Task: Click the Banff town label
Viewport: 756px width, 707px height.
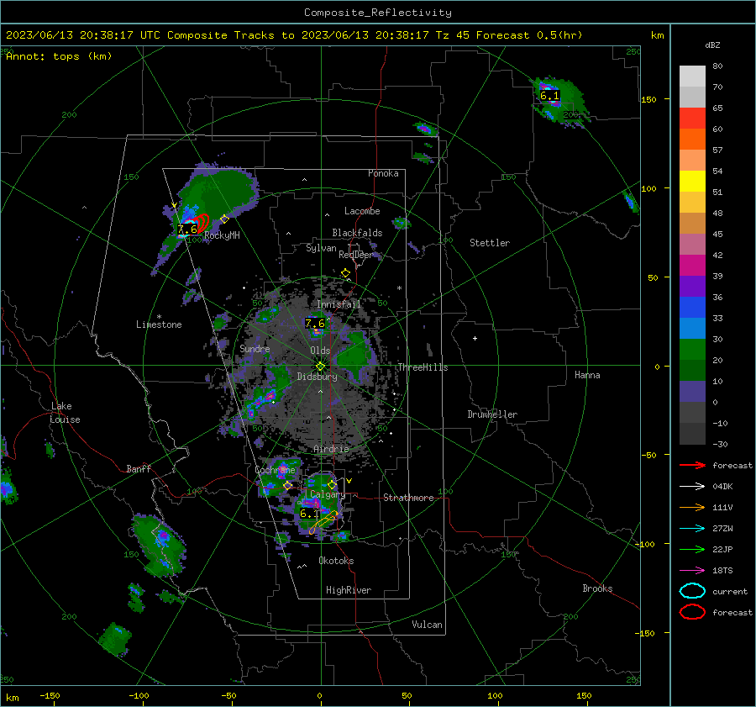Action: (x=139, y=468)
